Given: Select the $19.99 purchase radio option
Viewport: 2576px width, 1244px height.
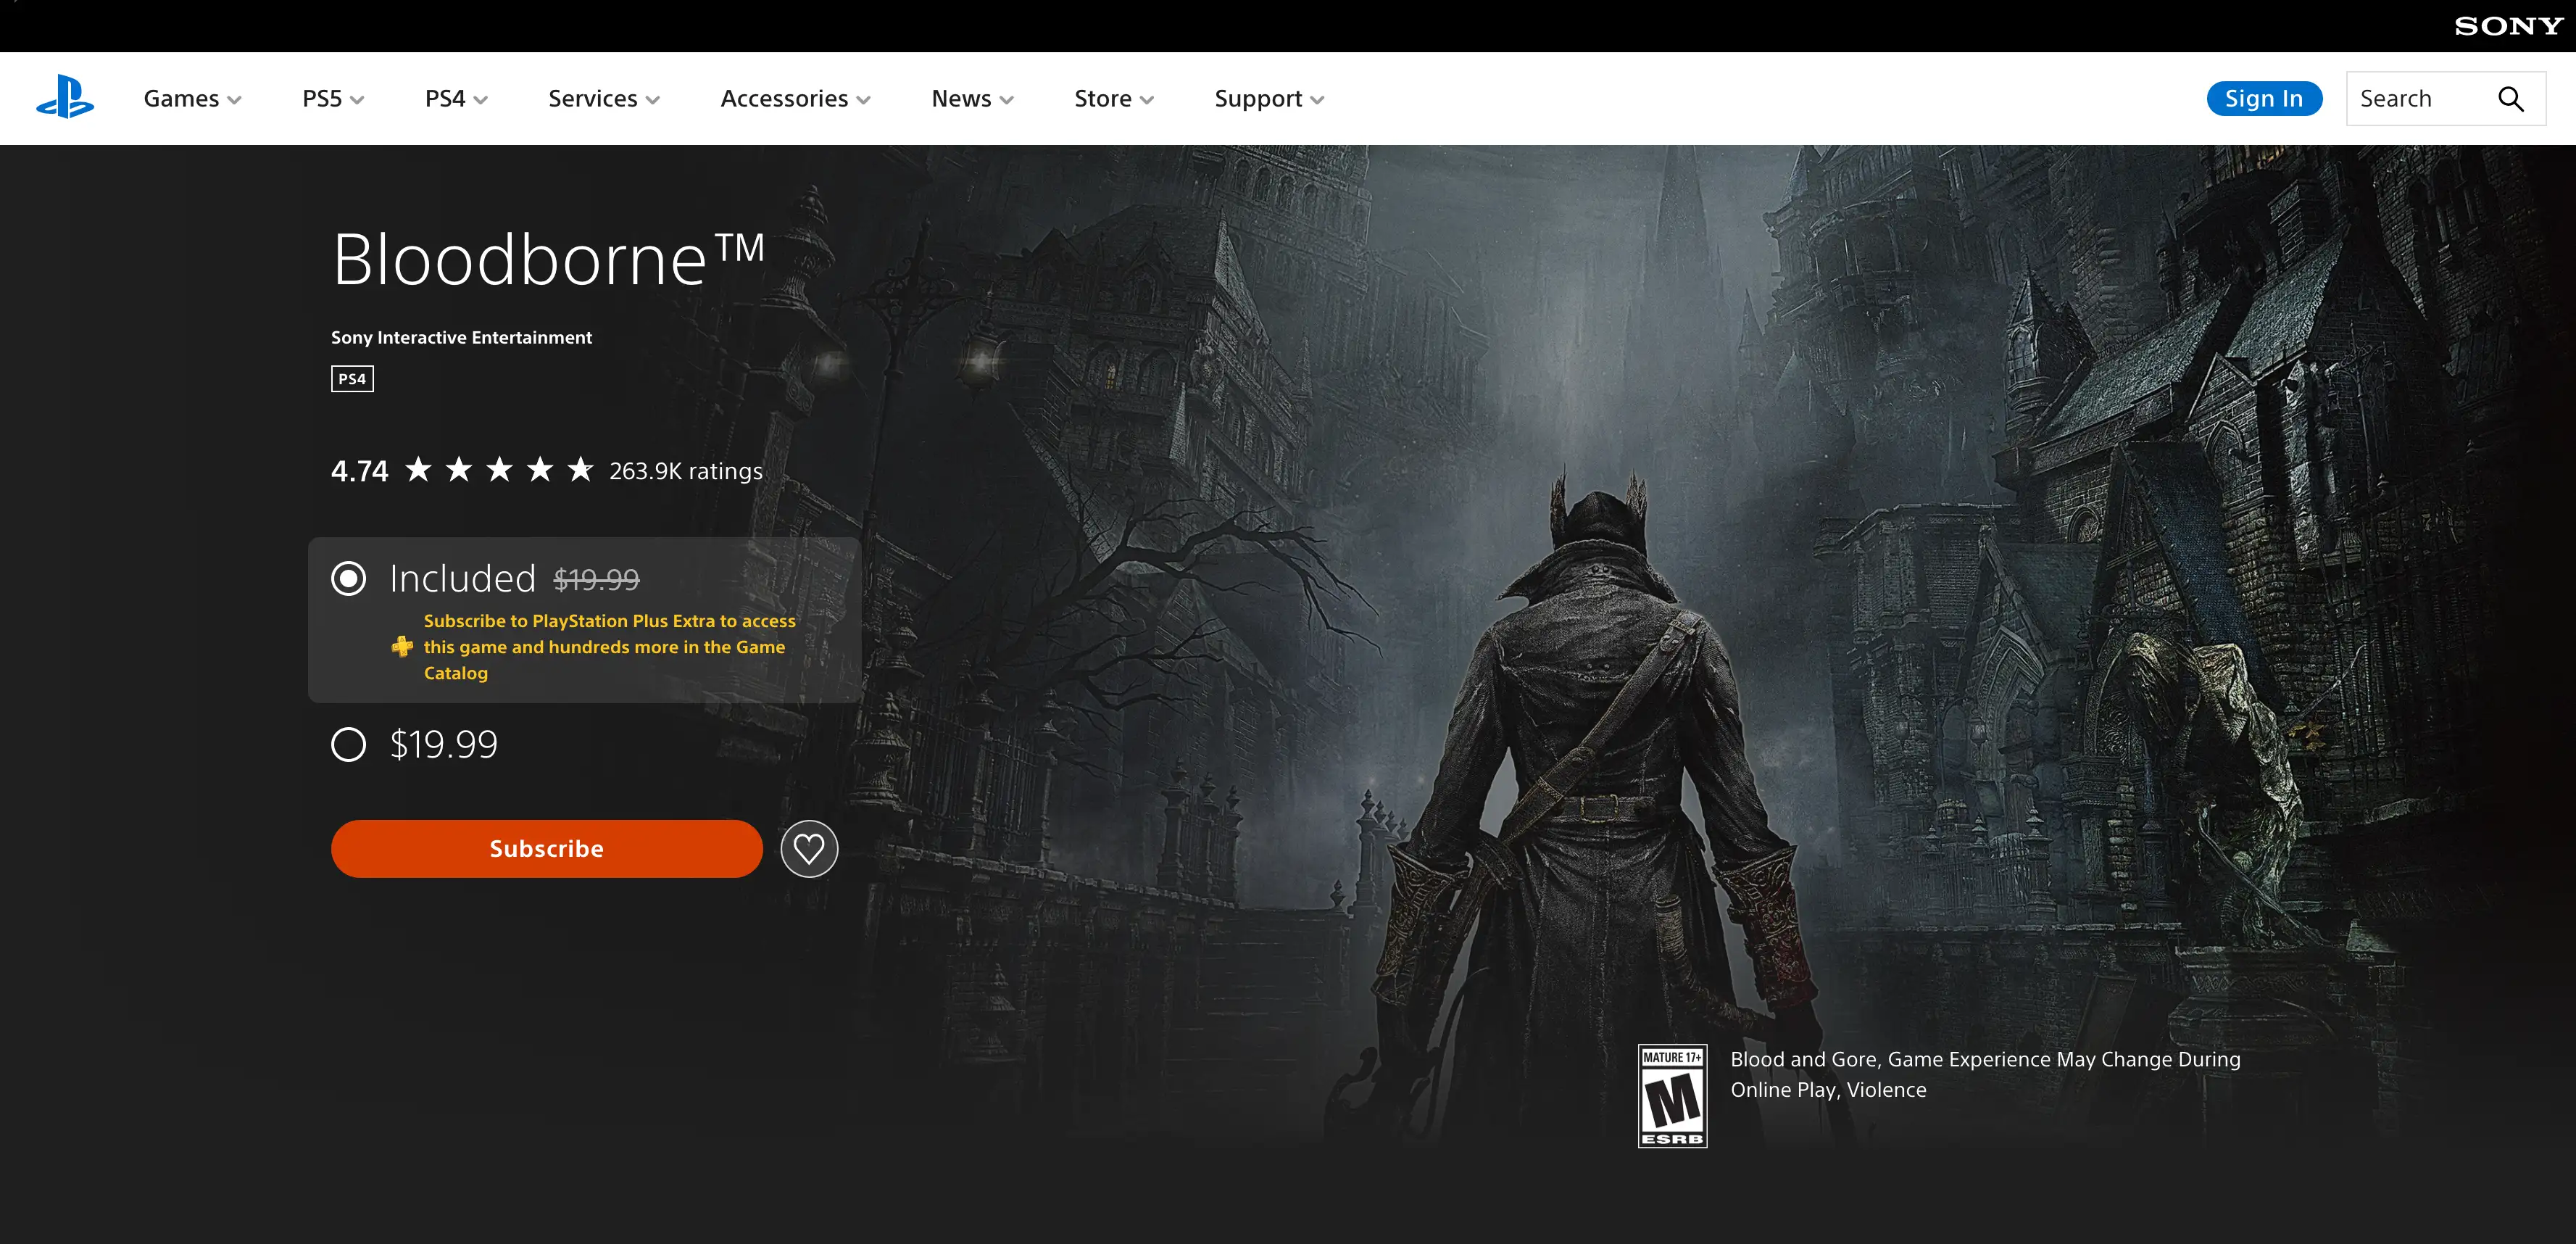Looking at the screenshot, I should pos(348,744).
